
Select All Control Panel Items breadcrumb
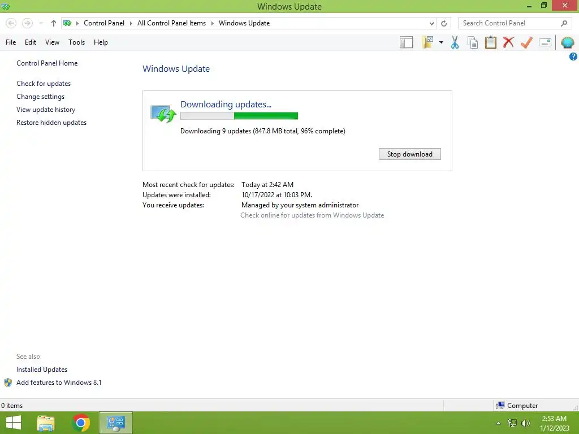(x=171, y=23)
